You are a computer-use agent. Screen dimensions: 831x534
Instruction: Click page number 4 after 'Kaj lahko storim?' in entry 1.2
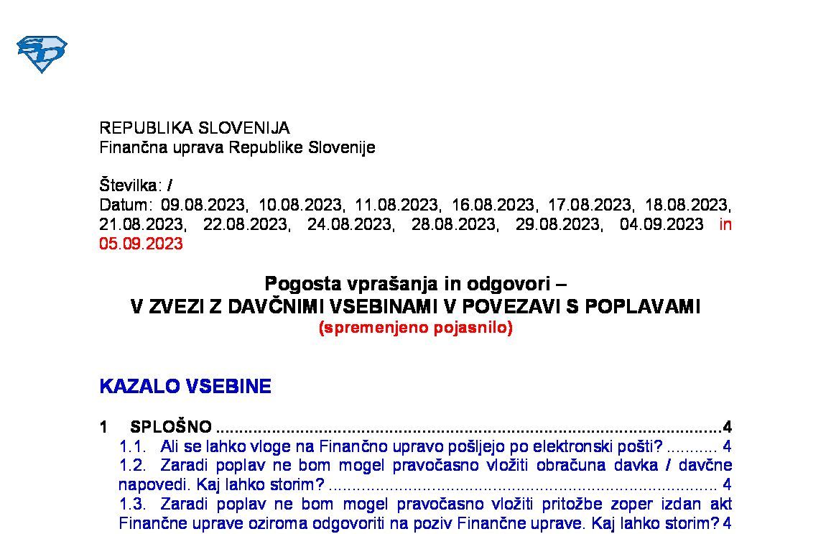[x=728, y=484]
